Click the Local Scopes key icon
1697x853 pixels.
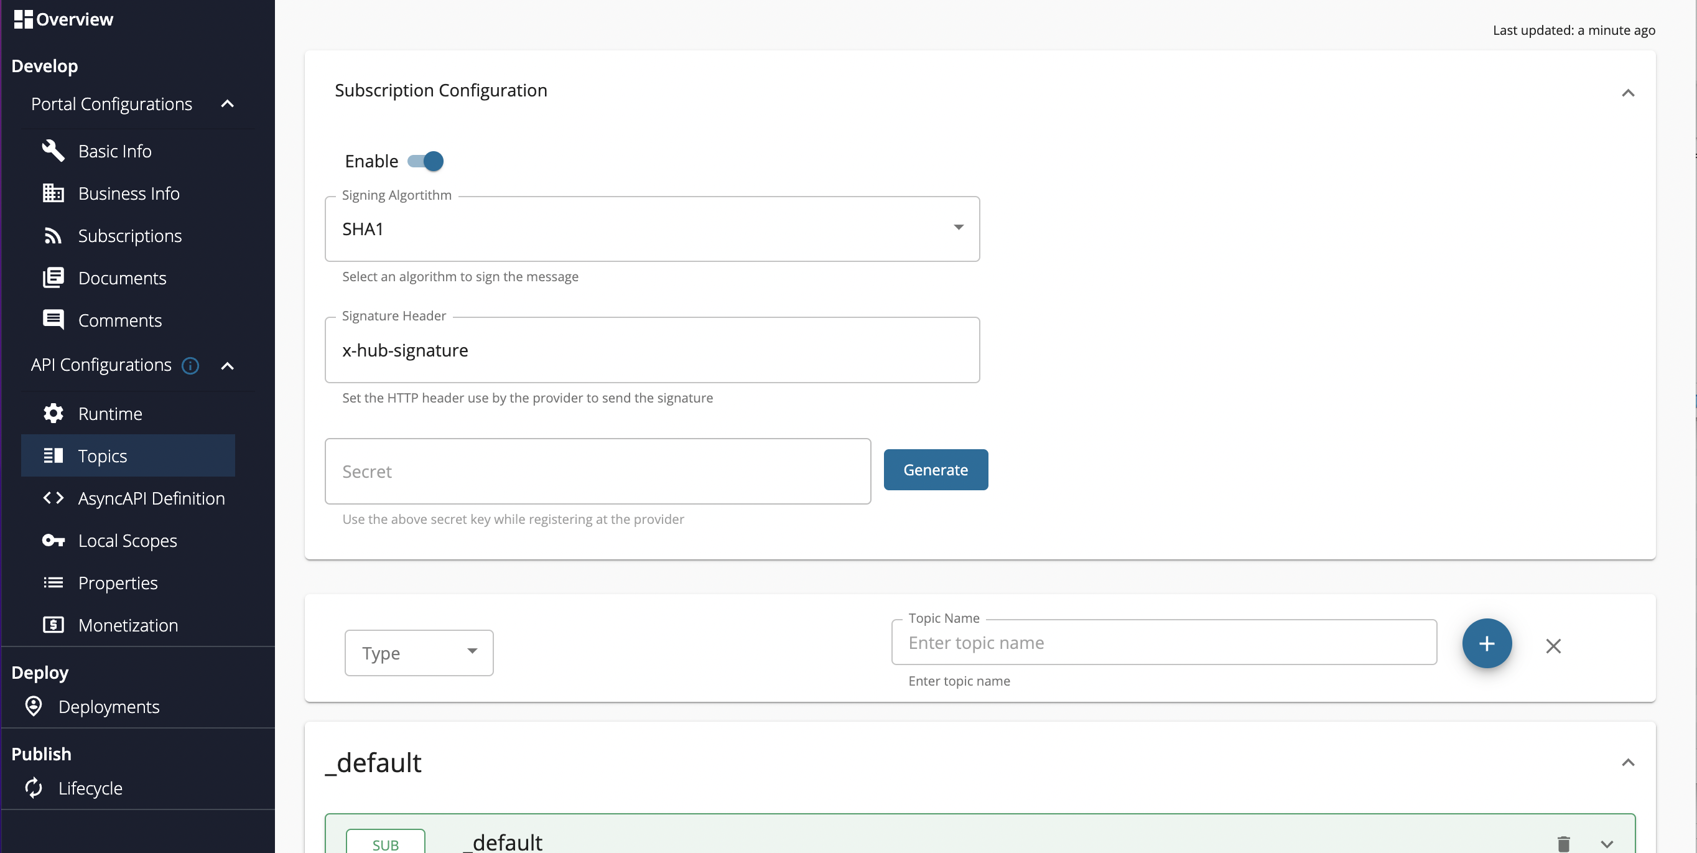click(x=53, y=540)
